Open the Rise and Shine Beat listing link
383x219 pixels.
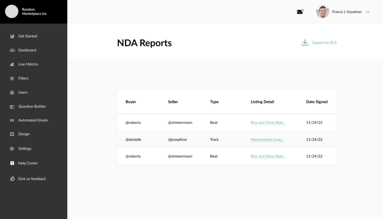pos(268,122)
